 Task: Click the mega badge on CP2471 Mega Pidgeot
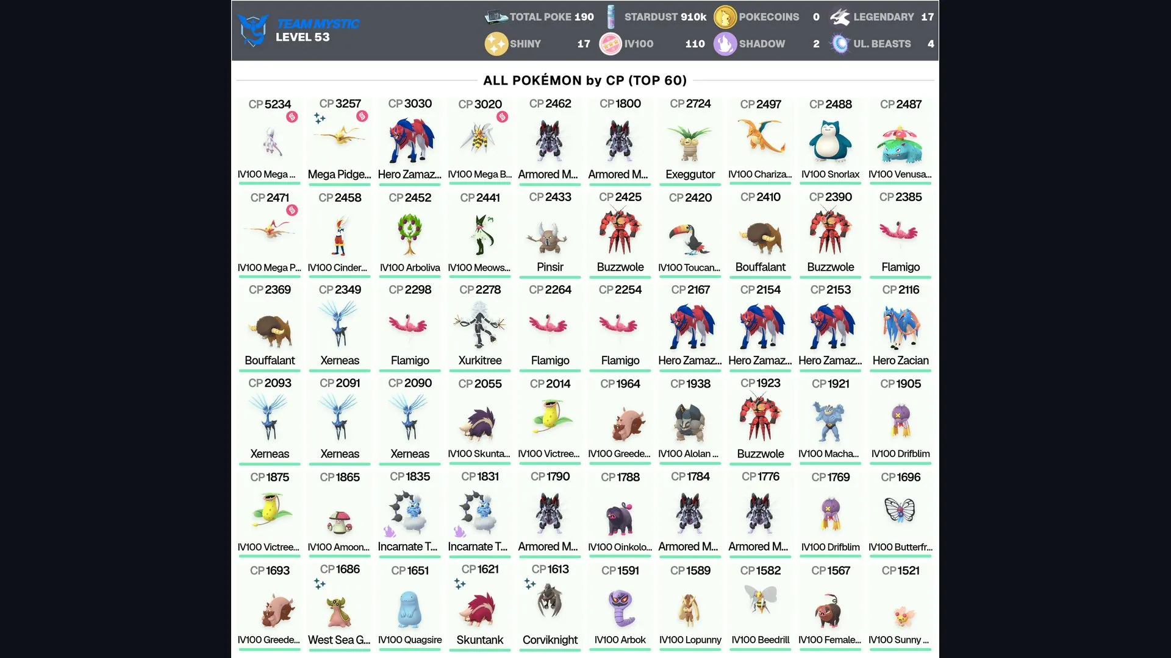coord(292,210)
